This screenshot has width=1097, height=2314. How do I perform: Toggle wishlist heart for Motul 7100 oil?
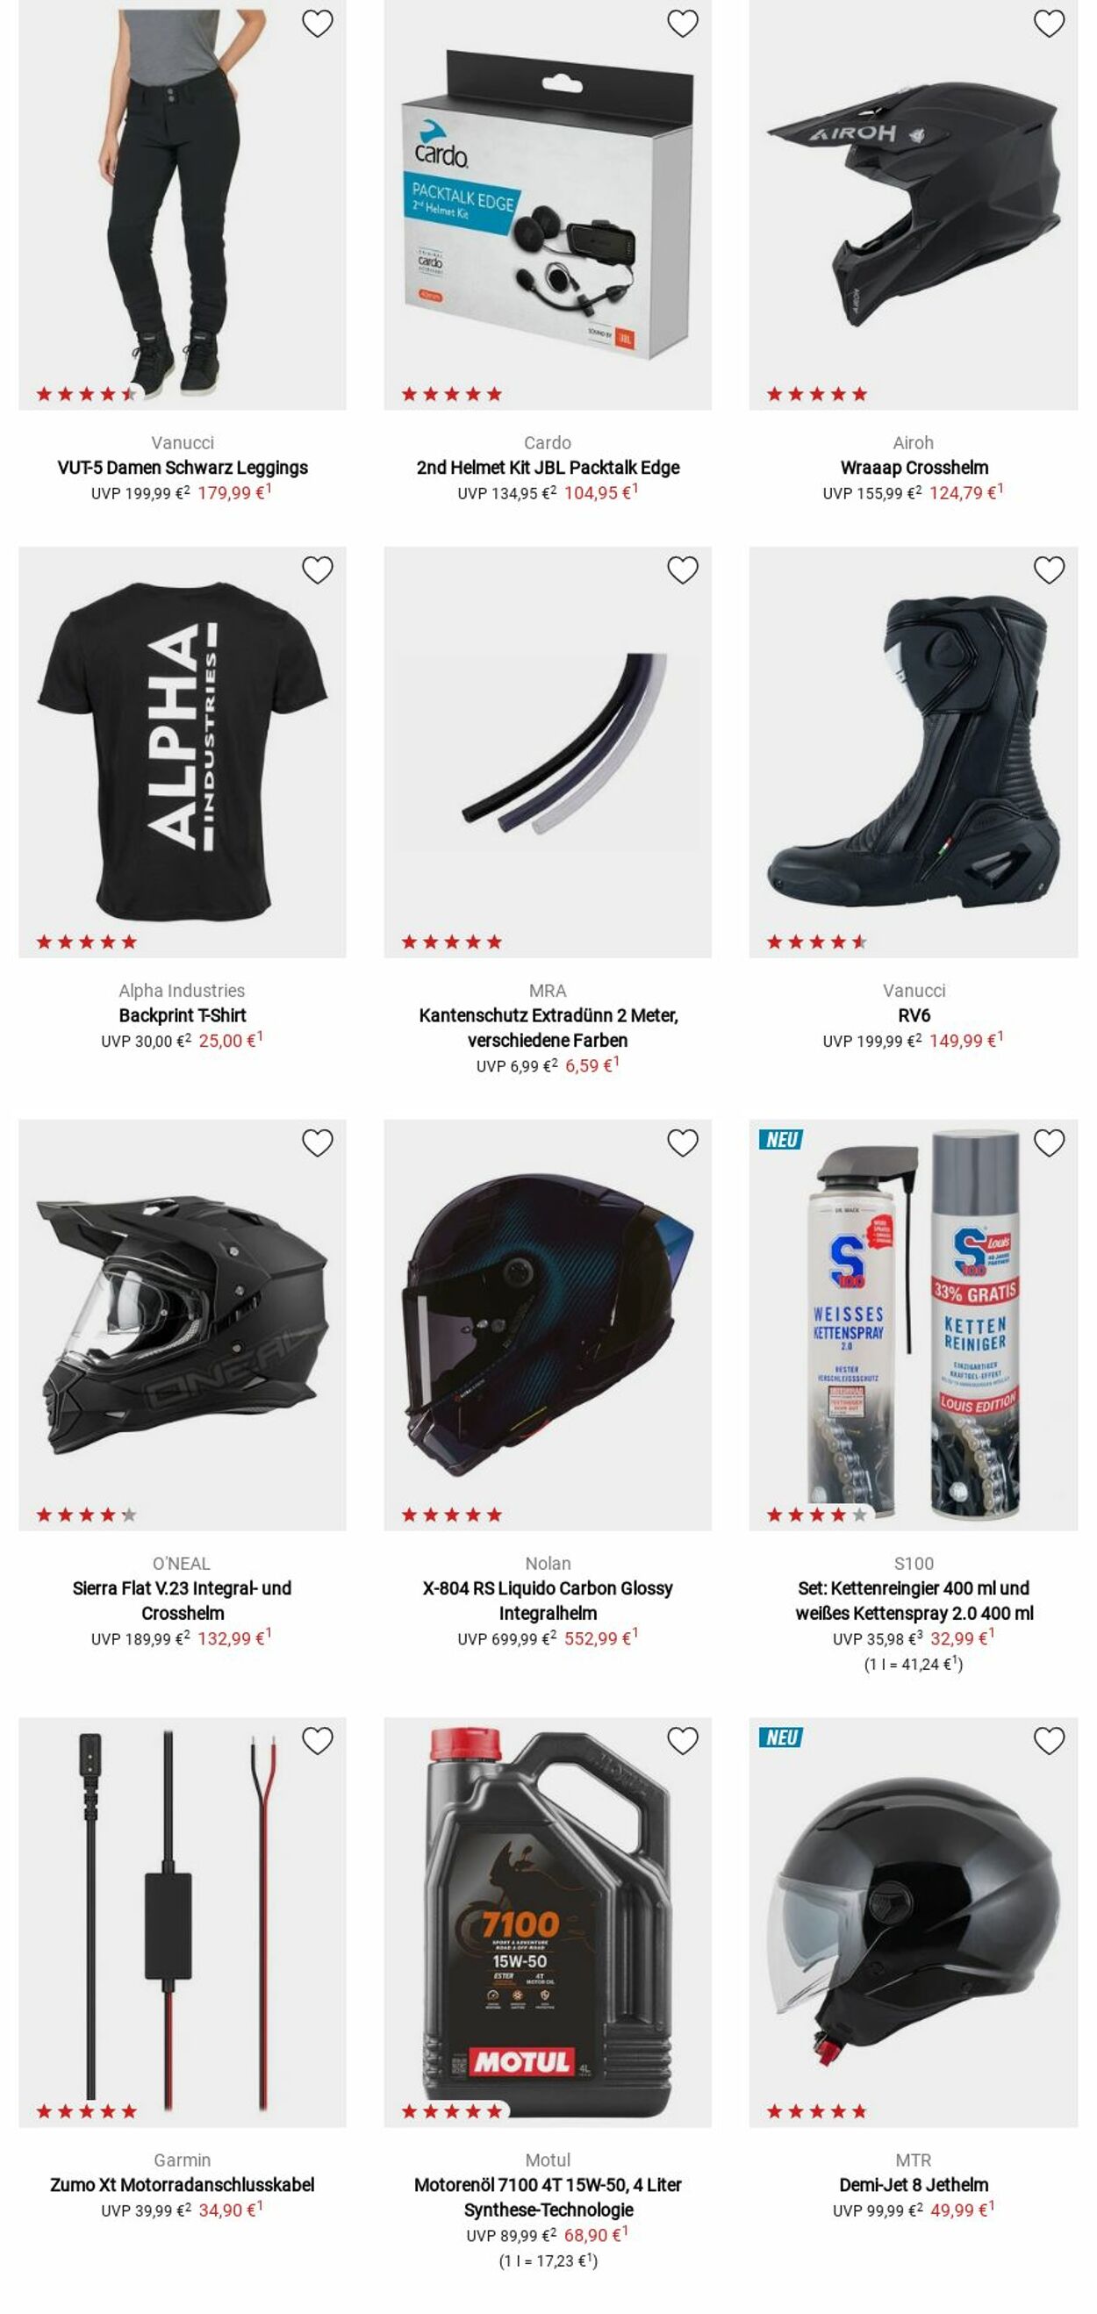[683, 1741]
